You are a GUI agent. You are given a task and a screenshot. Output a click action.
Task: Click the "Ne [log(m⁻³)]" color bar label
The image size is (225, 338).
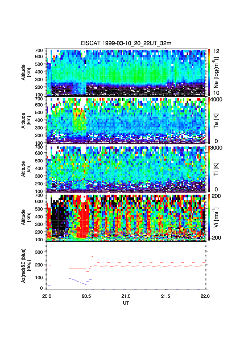click(x=216, y=72)
